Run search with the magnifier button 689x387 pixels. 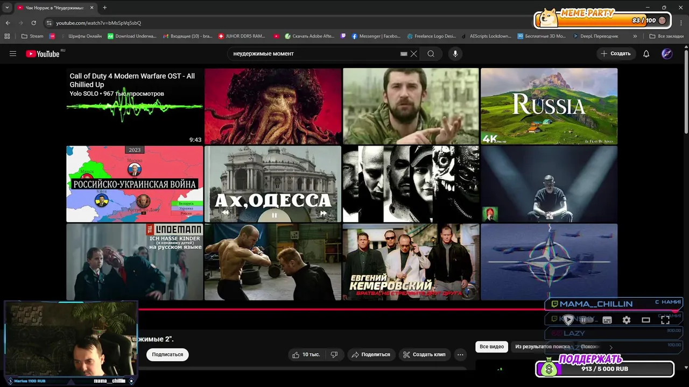pos(431,54)
